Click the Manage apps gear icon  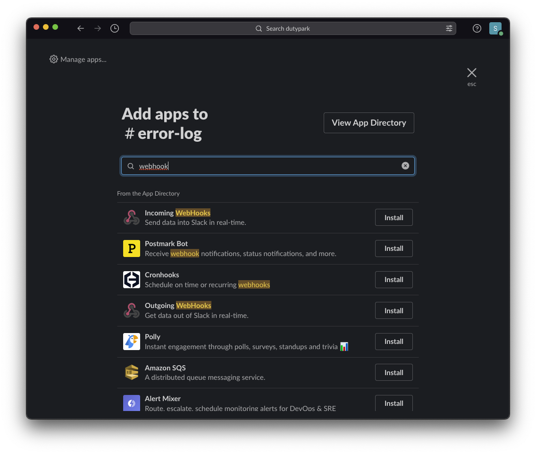pos(54,59)
